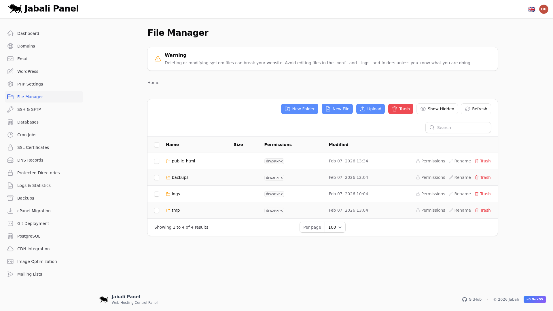Open SSH & SFTP via terminal icon
The height and width of the screenshot is (311, 553).
coord(10,109)
